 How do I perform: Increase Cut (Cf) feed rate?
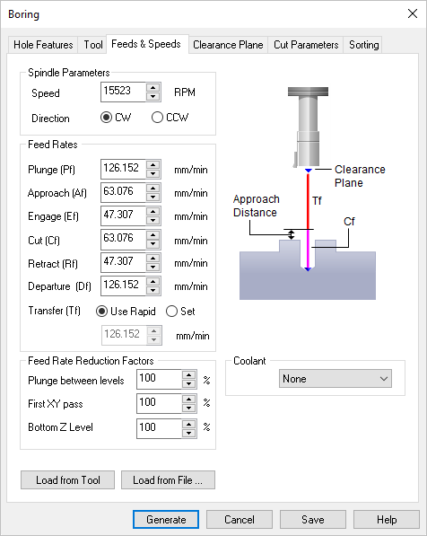[153, 235]
